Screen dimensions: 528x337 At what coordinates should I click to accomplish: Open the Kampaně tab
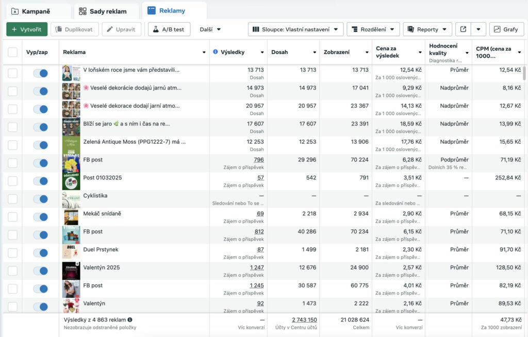36,11
